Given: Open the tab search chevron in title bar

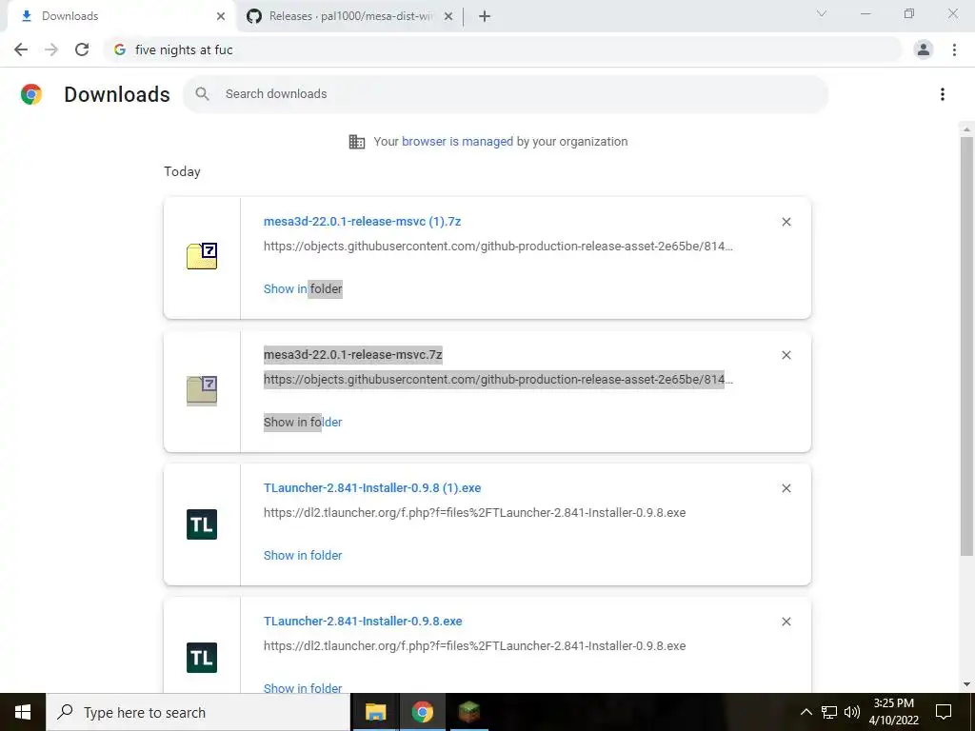Looking at the screenshot, I should point(822,13).
